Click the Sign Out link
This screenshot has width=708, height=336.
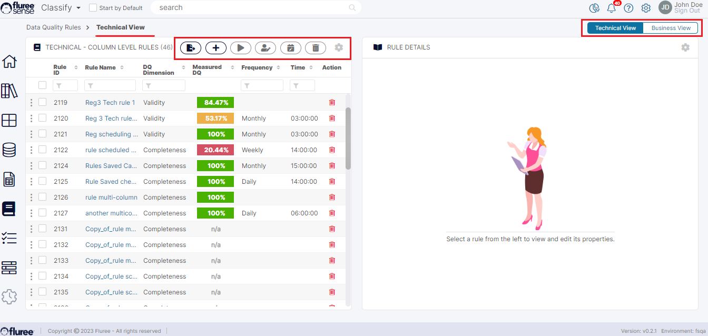(687, 11)
